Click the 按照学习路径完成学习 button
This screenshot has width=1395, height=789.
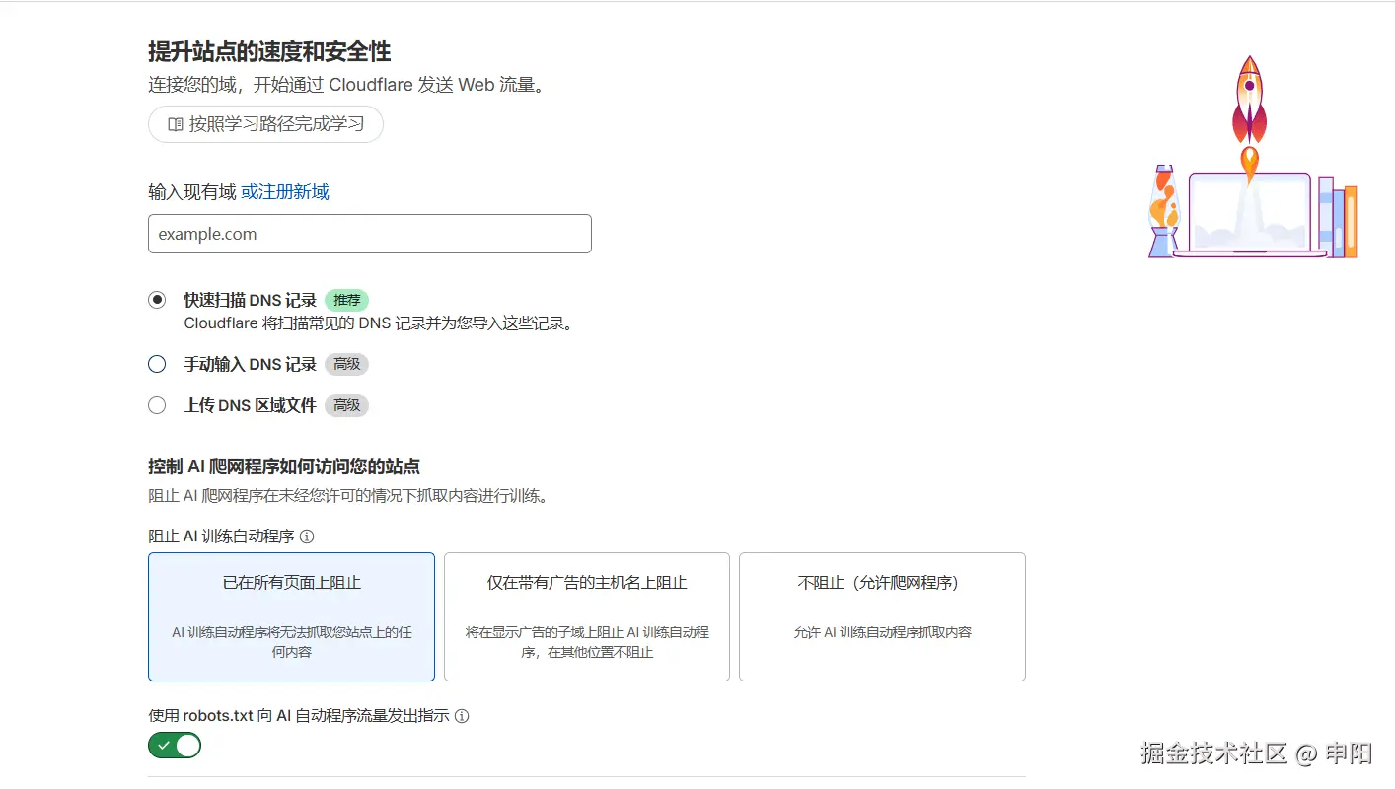[x=265, y=124]
